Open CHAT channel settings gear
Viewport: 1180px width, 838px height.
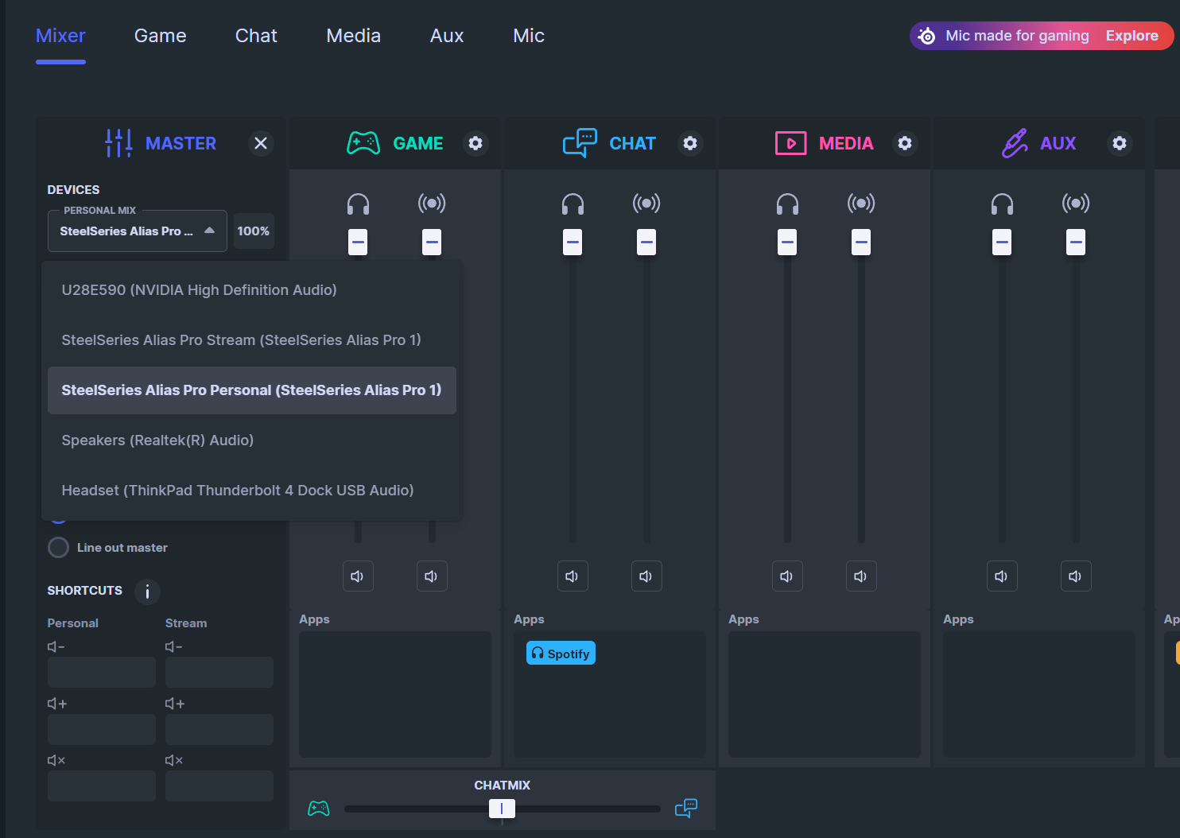click(690, 143)
